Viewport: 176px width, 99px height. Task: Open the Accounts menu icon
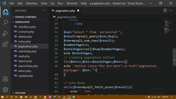[x=5, y=79]
